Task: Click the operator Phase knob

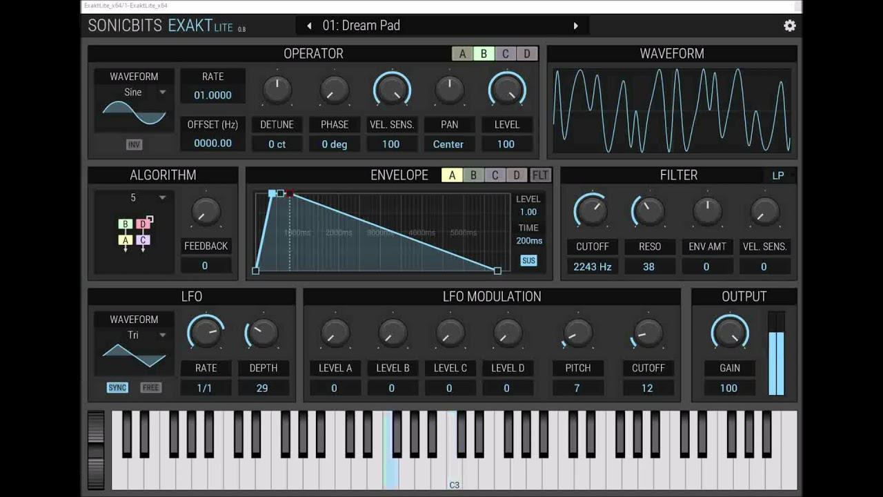Action: 334,90
